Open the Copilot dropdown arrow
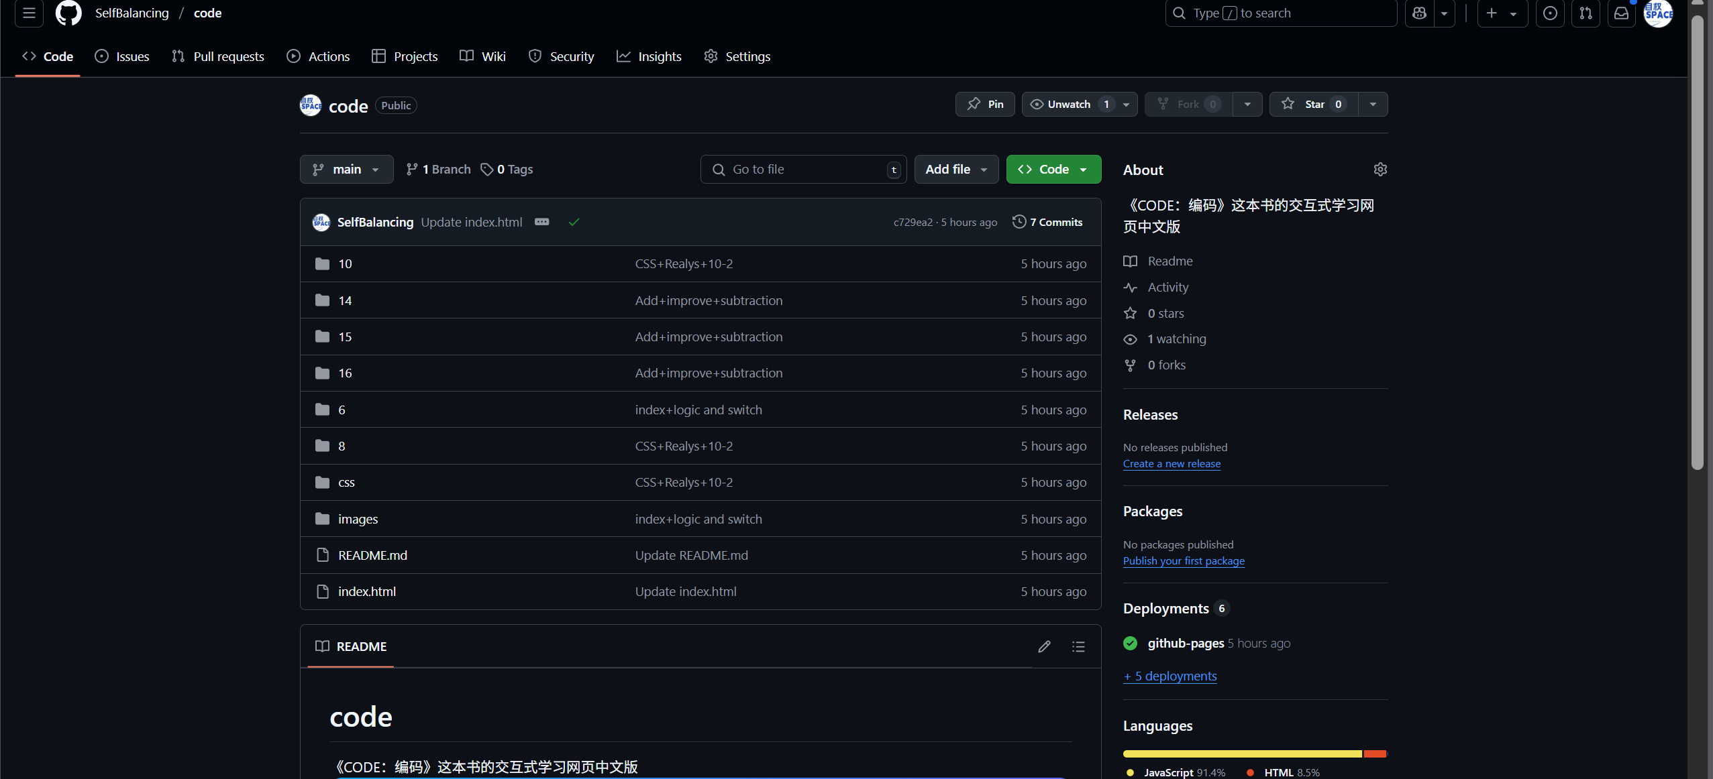This screenshot has width=1713, height=779. tap(1444, 13)
